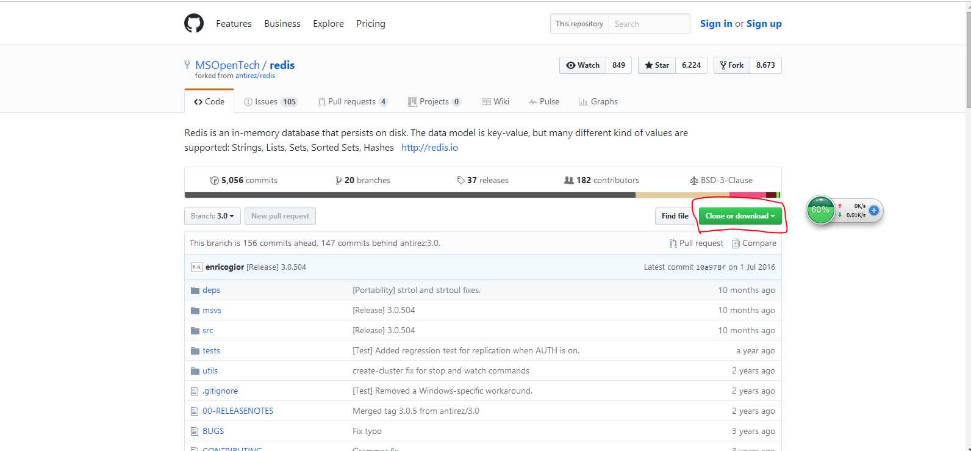This screenshot has width=971, height=451.
Task: Click the New pull request button
Action: click(281, 216)
